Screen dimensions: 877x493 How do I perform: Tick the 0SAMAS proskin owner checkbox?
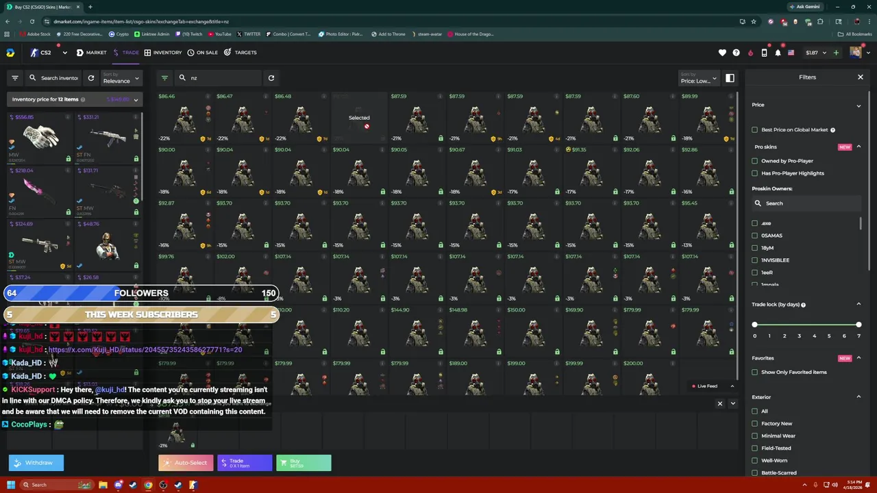[755, 236]
